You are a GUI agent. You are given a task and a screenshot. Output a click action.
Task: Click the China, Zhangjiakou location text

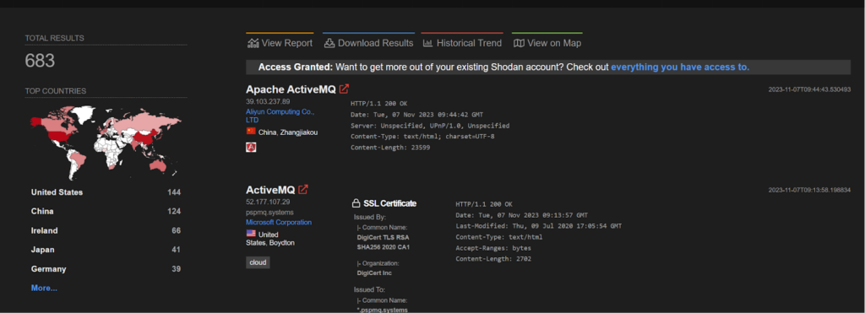[288, 132]
